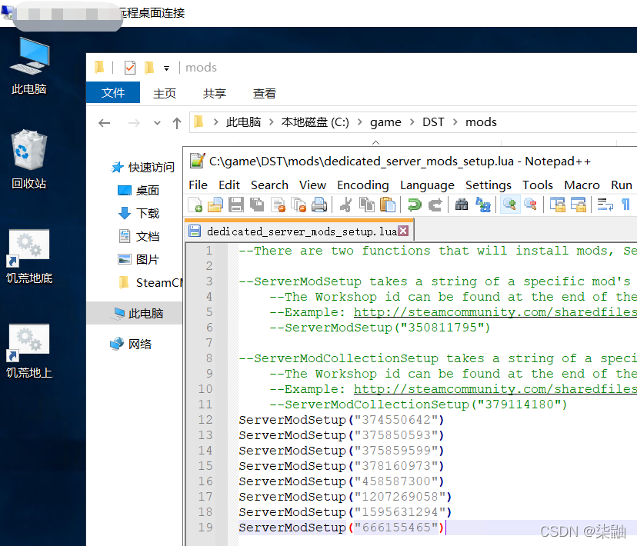Open the File menu in Notepad++
637x546 pixels.
point(198,185)
